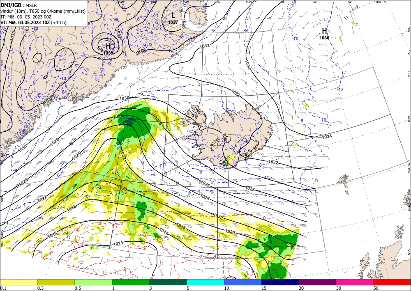Viewport: 411px width, 291px height.
Task: Click the pink 30 mm legend swatch
Action: pos(355,282)
